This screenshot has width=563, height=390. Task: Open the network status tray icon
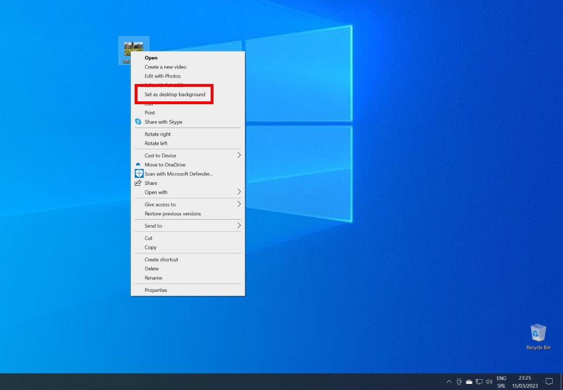tap(479, 382)
